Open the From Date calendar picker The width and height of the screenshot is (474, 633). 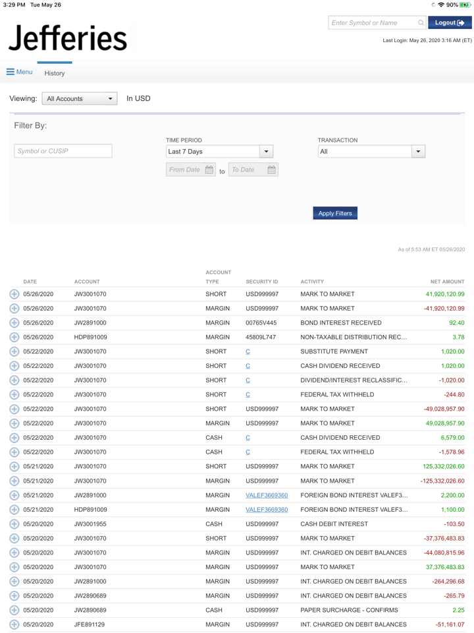point(209,170)
